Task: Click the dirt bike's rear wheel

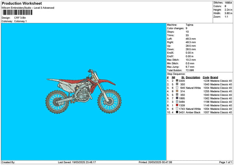Action: tap(57, 102)
